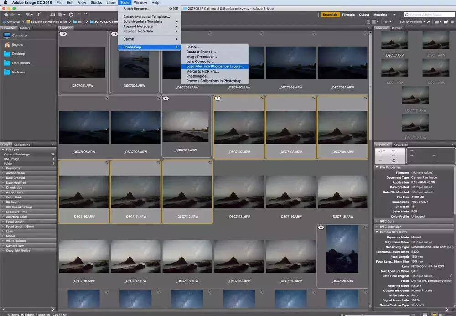Image resolution: width=456 pixels, height=316 pixels.
Task: Open the Sort by Filename dropdown
Action: pos(410,21)
